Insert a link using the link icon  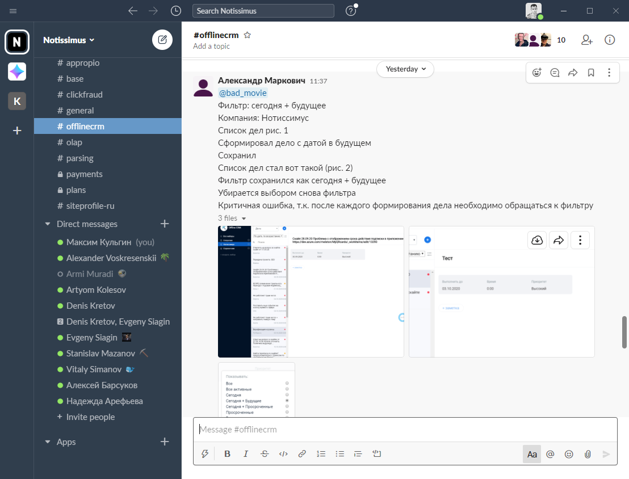(302, 454)
